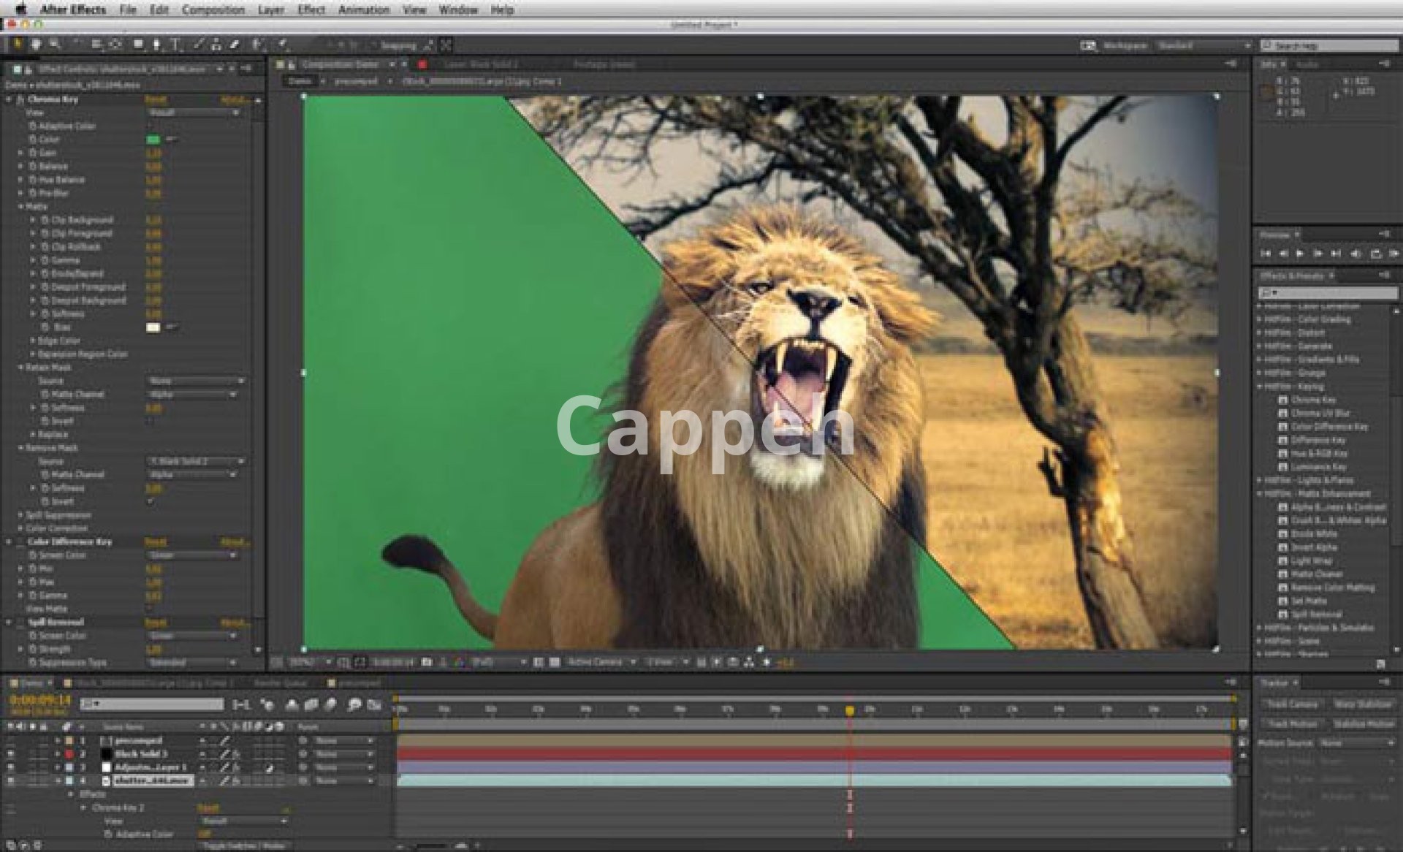Select the Hand tool in toolbar

[x=36, y=45]
